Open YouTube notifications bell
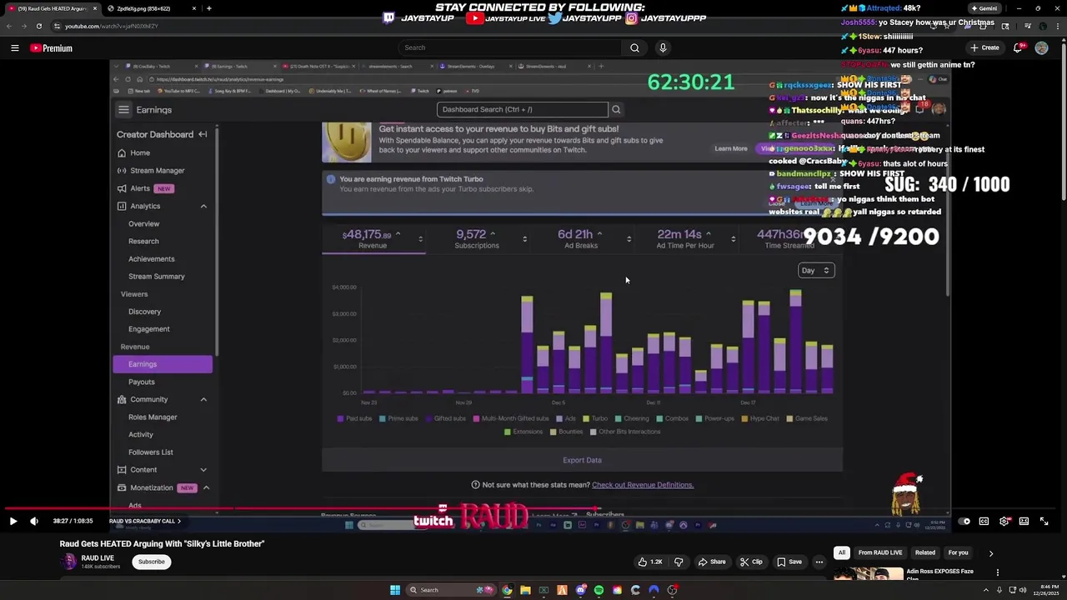 [1017, 48]
